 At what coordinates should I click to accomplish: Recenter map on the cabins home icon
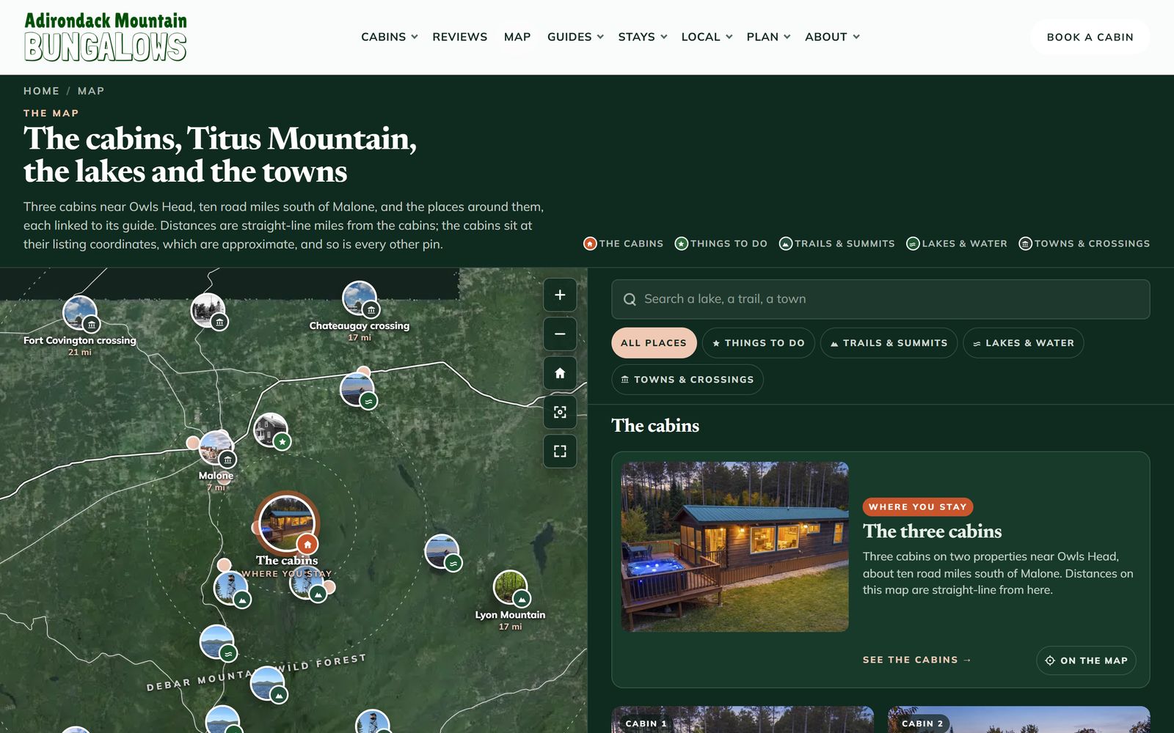[560, 373]
